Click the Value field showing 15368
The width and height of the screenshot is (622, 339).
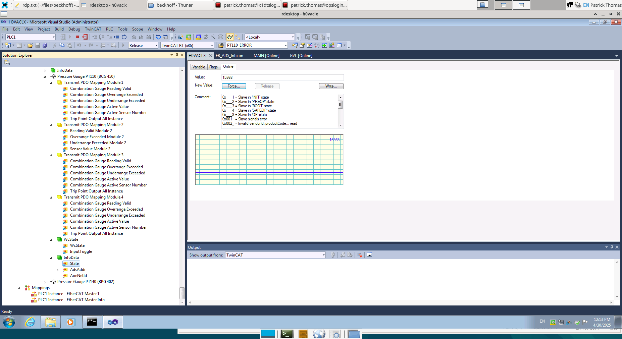pyautogui.click(x=282, y=77)
